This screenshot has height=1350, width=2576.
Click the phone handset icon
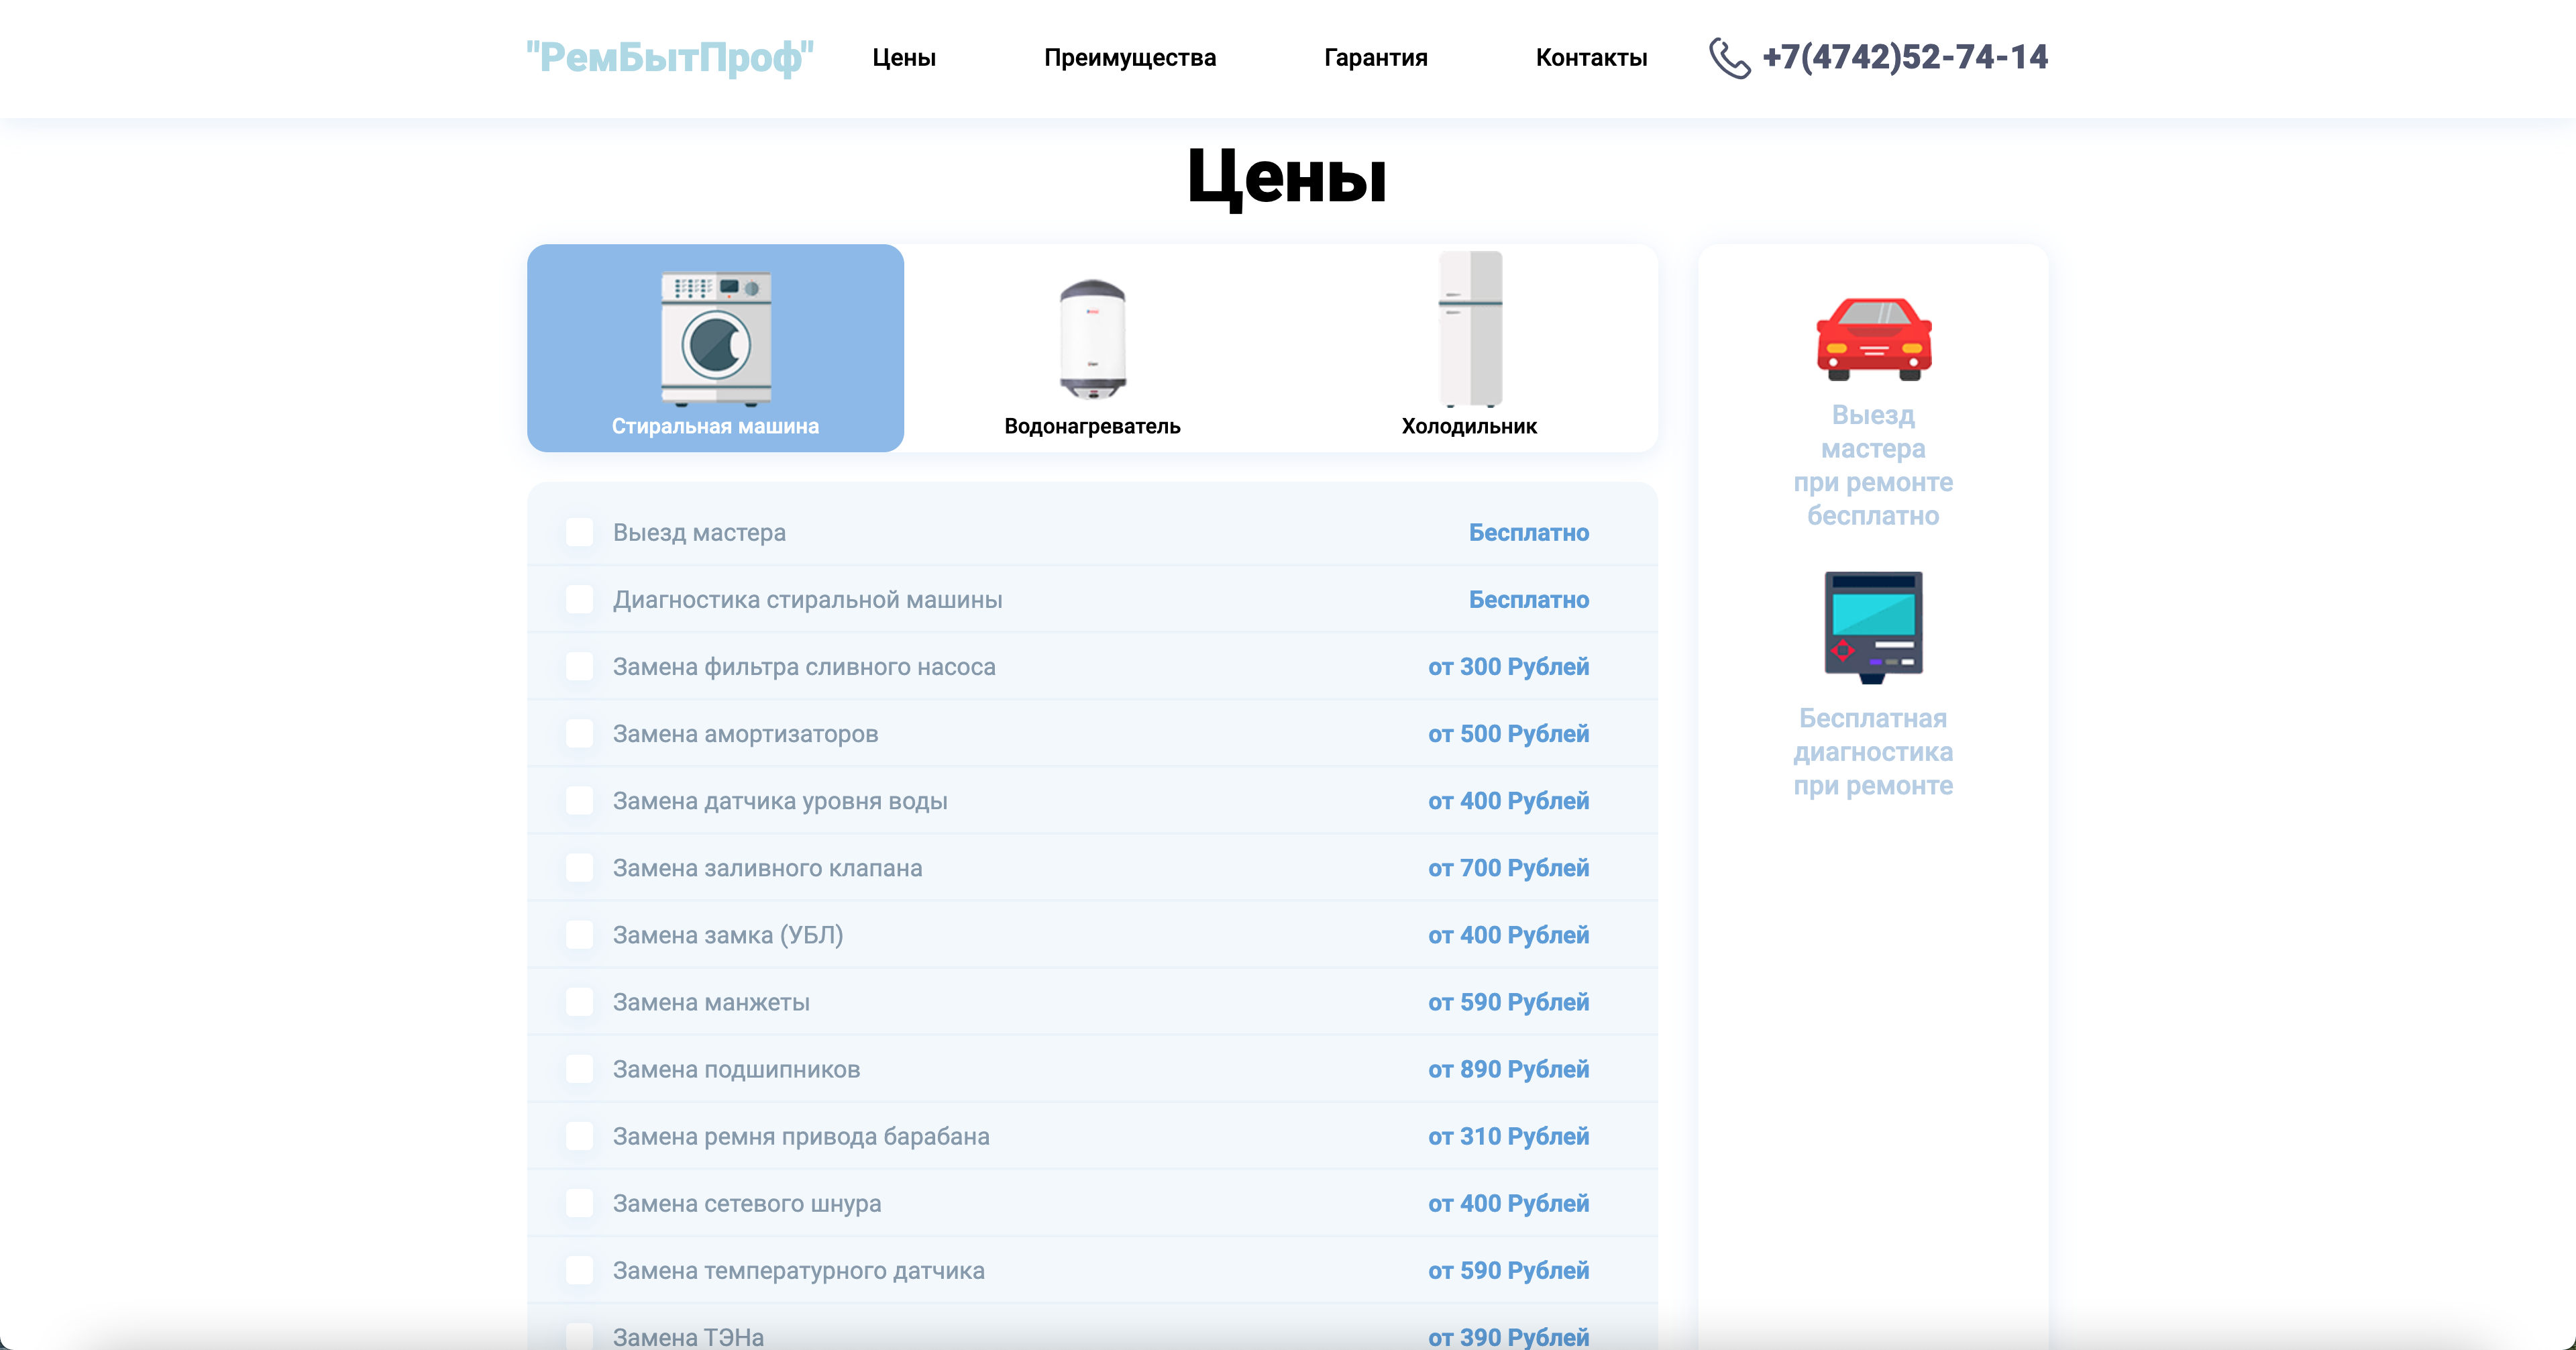click(x=1729, y=57)
